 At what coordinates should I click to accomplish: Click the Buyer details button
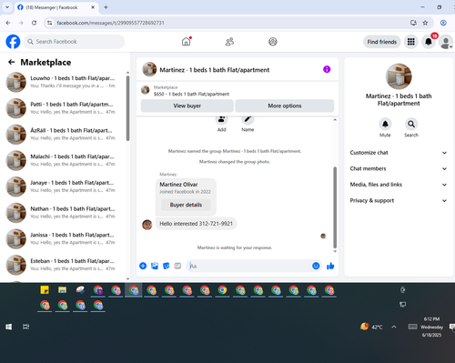coord(186,205)
